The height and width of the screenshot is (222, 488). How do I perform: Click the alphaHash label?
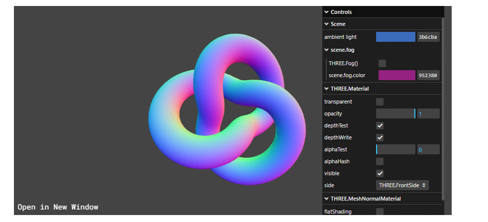click(337, 162)
